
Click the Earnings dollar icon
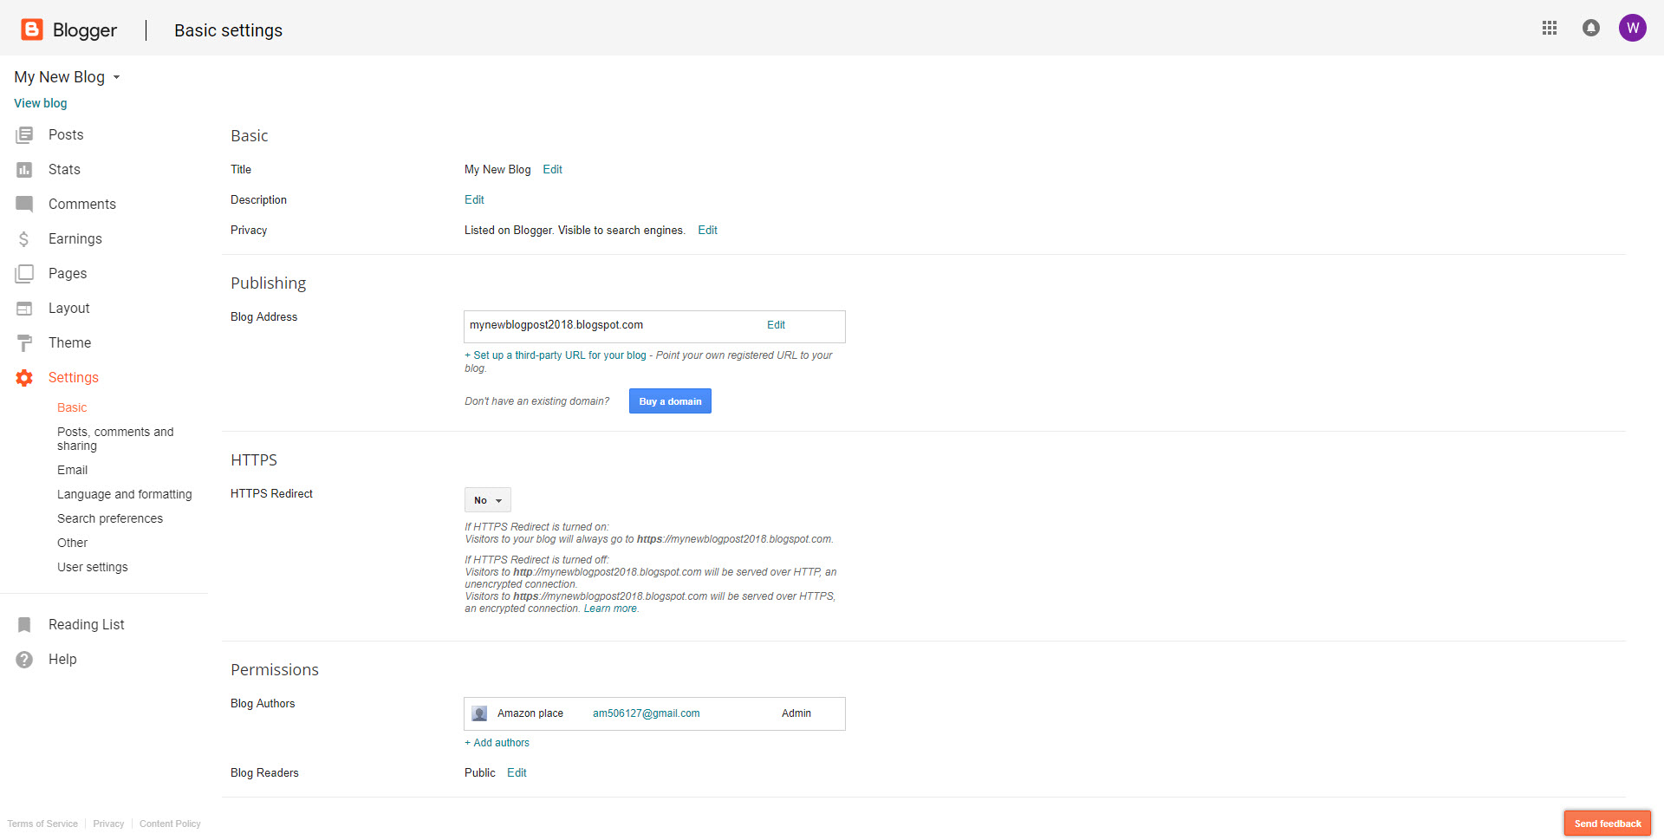24,239
